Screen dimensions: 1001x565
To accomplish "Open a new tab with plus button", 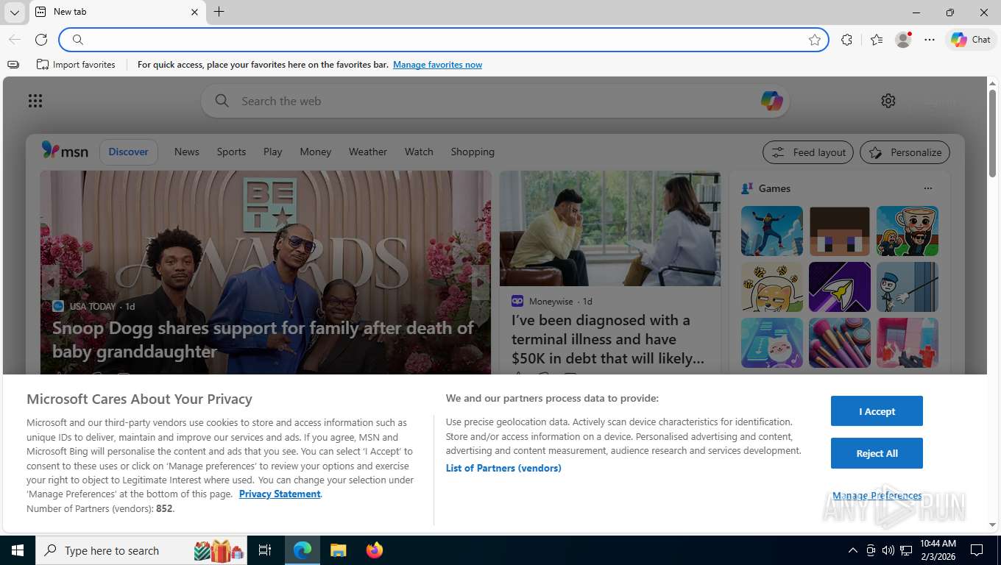I will (219, 12).
